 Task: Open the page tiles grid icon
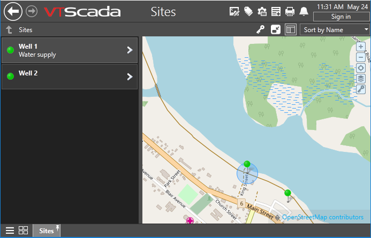[x=23, y=231]
